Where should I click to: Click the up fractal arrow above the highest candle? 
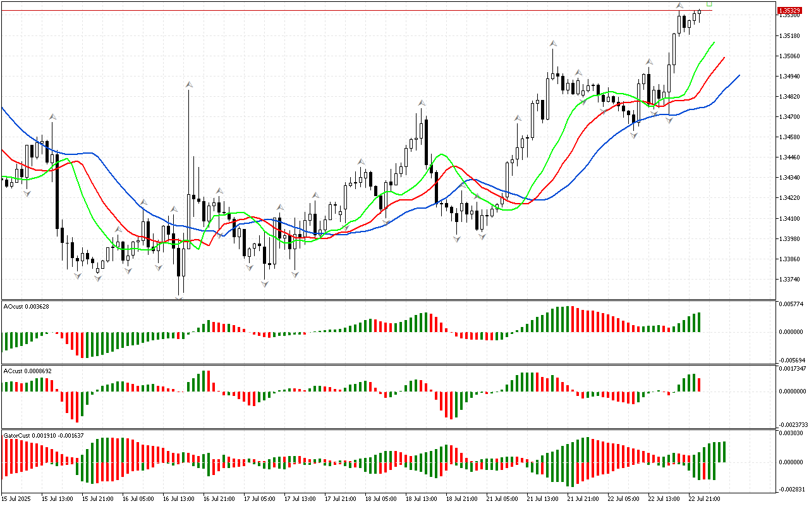[680, 6]
